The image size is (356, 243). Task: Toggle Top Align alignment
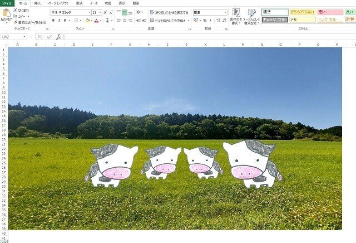[118, 12]
